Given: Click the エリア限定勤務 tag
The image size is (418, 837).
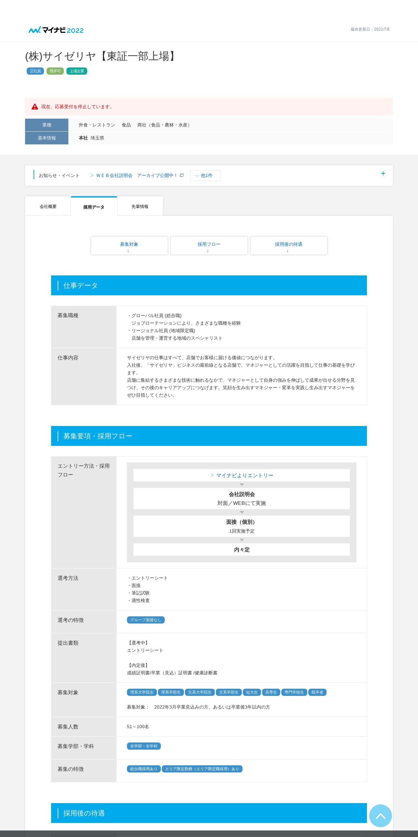Looking at the screenshot, I should click(x=202, y=769).
